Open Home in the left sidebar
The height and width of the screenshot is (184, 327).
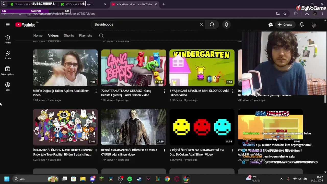[8, 39]
